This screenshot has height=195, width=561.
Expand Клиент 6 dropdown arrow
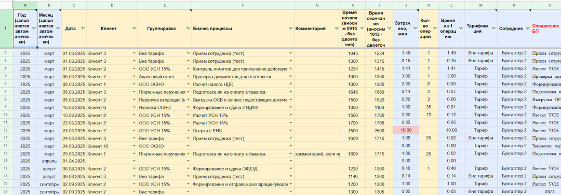click(x=134, y=107)
